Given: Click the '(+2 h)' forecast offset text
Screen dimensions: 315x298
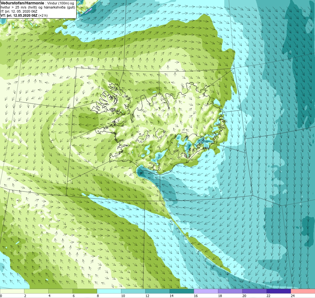Looking at the screenshot, I should (x=43, y=15).
